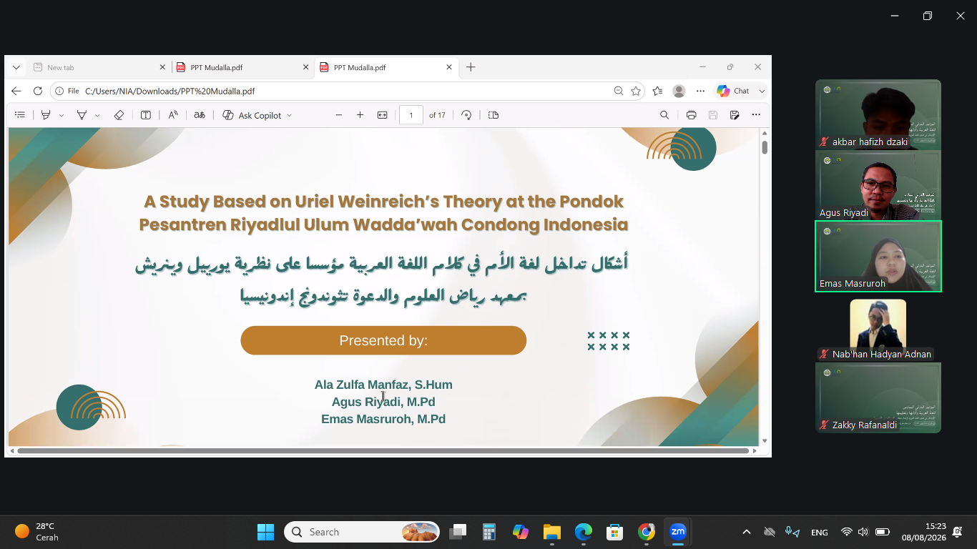Click the Save as icon in PDF toolbar

tap(735, 115)
